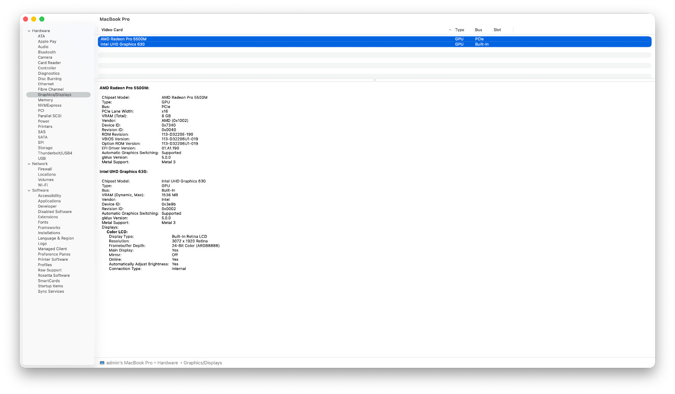This screenshot has width=675, height=394.
Task: Open Startup Items in the sidebar
Action: 50,286
